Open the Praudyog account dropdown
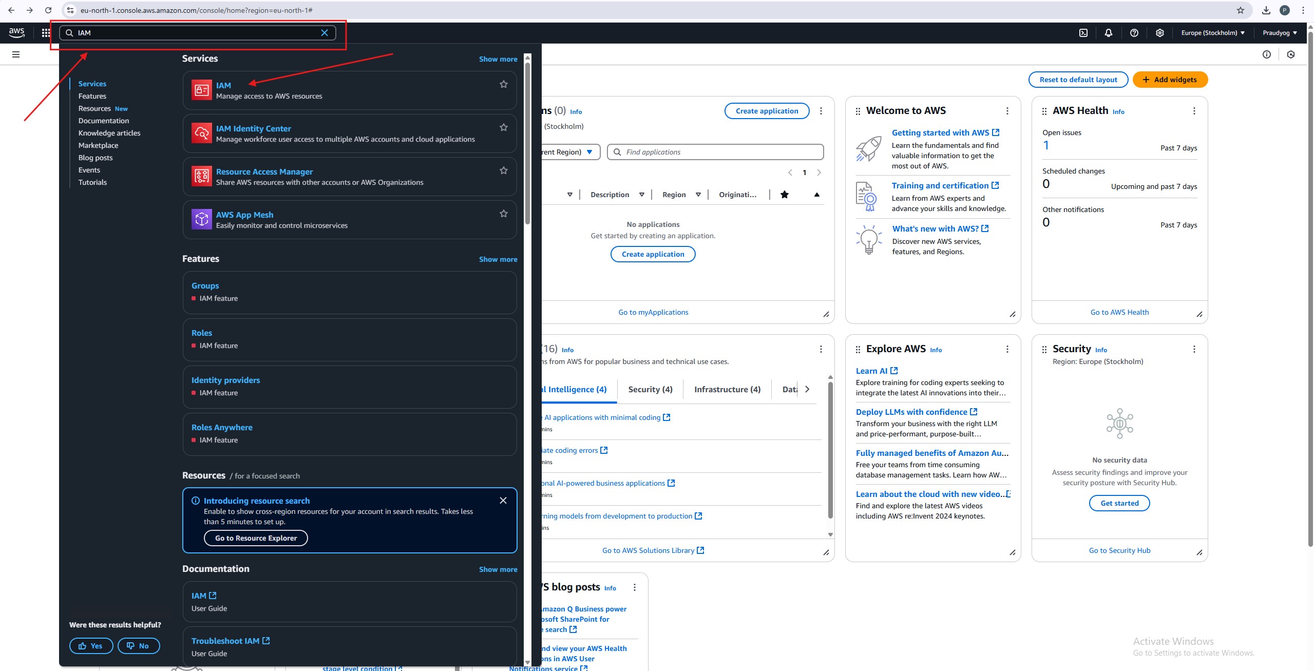 pos(1280,33)
